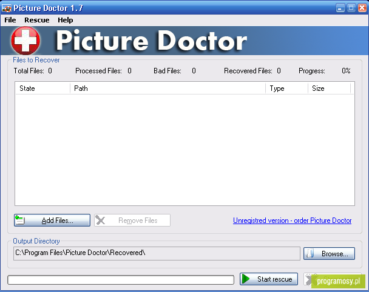Maximize the Picture Doctor window
Viewport: 369px width, 292px height.
tap(351, 8)
